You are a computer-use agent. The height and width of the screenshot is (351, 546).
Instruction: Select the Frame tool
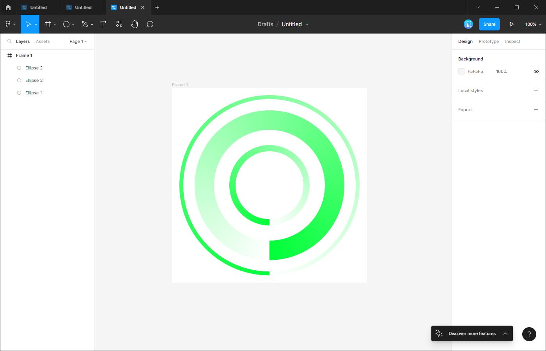[48, 24]
